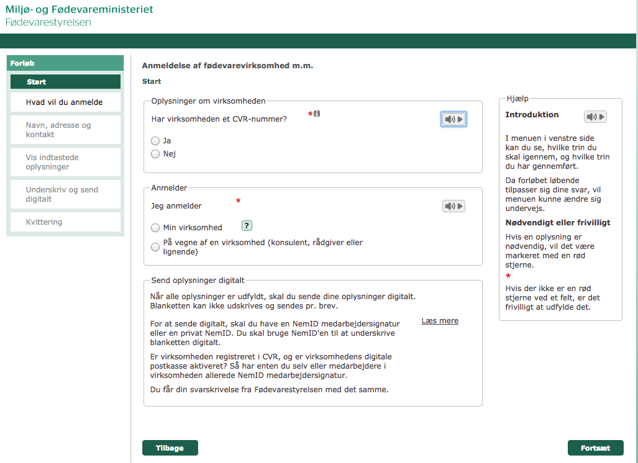Open Vis indtastede oplysninger step
The width and height of the screenshot is (638, 463).
[65, 162]
